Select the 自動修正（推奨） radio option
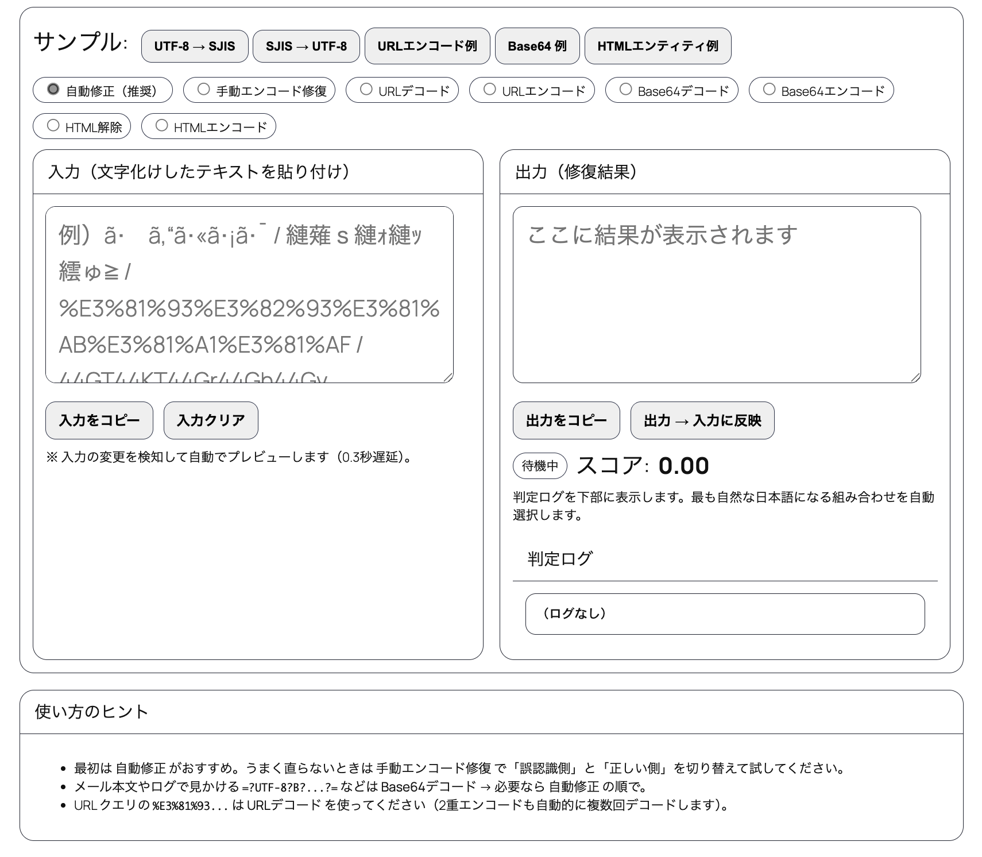 point(53,90)
